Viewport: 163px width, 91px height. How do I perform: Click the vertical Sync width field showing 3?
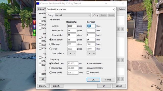click(x=91, y=35)
